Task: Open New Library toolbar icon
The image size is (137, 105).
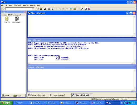Action: 71,9
